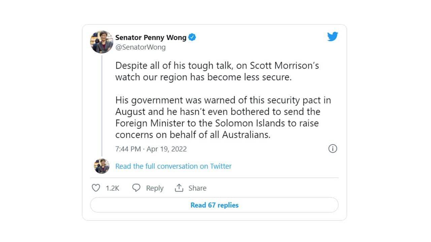431x242 pixels.
Task: Open the 7:44 PM · Apr 19, 2022 timestamp
Action: click(151, 149)
